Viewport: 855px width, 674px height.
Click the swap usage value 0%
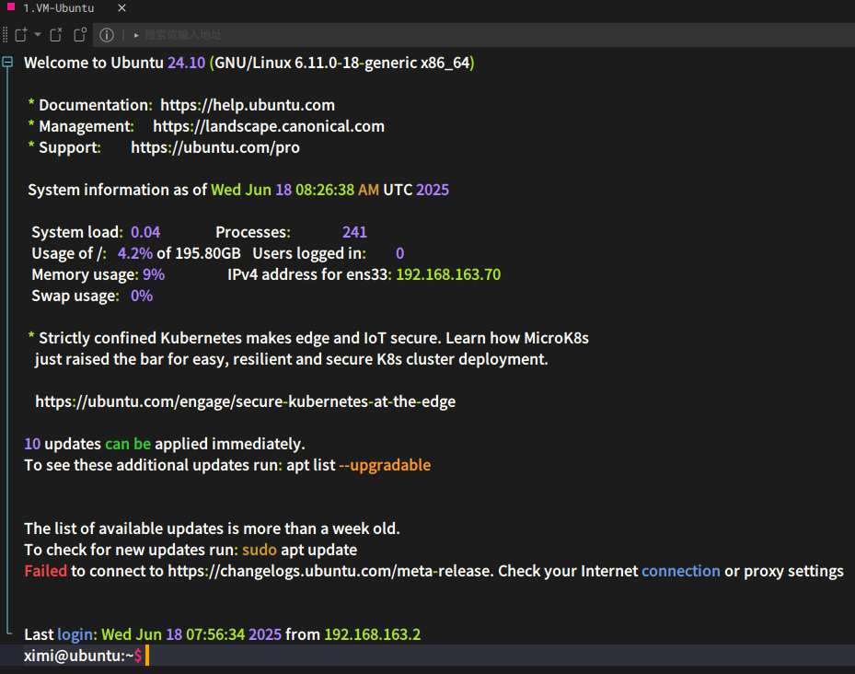tap(142, 296)
